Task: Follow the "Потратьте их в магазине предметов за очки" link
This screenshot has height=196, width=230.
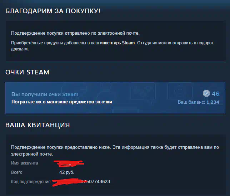Action: coord(62,102)
